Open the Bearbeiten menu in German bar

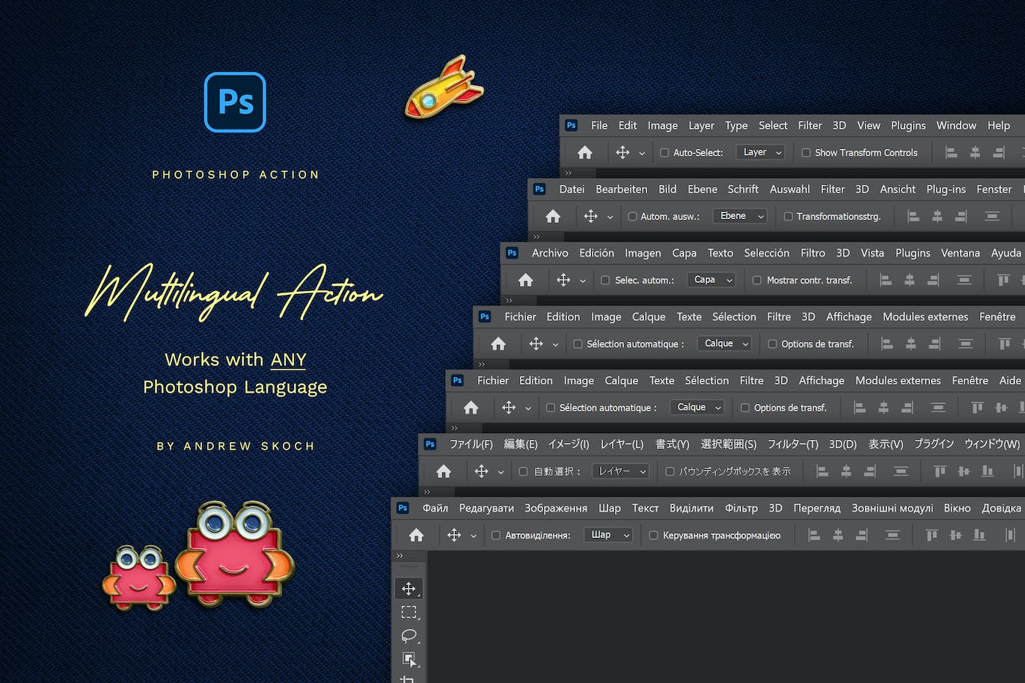point(621,189)
